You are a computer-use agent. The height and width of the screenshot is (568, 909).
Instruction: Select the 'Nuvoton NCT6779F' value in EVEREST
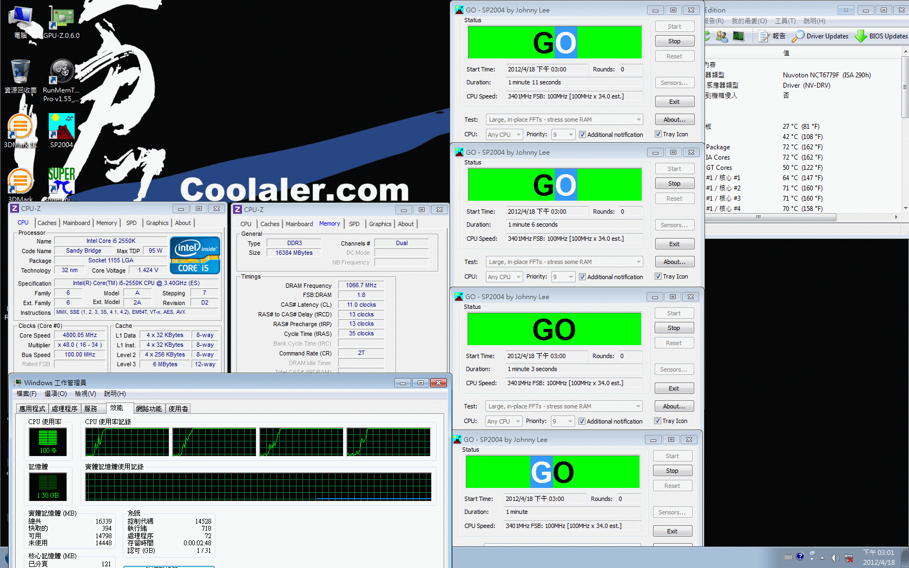(x=827, y=75)
